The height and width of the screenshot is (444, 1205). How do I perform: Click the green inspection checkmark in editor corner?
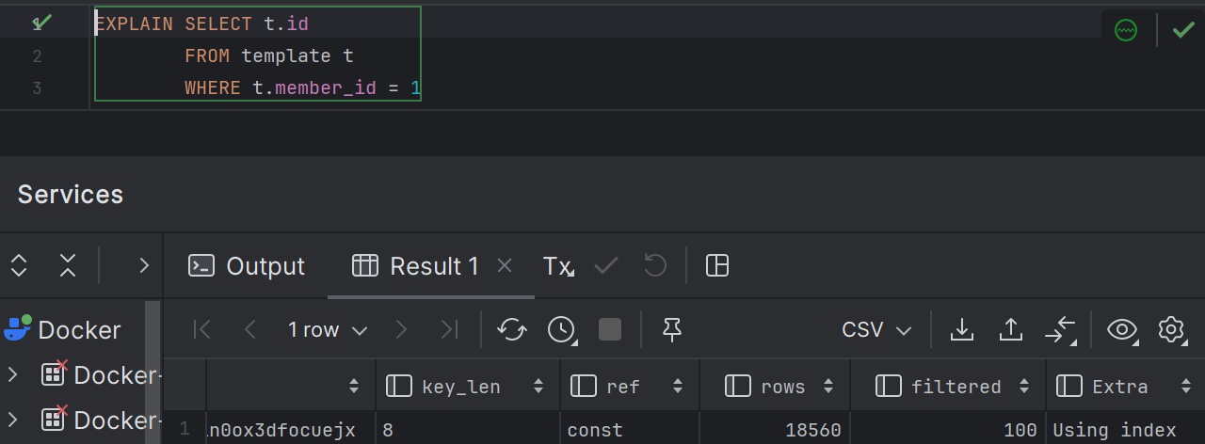click(x=1183, y=30)
